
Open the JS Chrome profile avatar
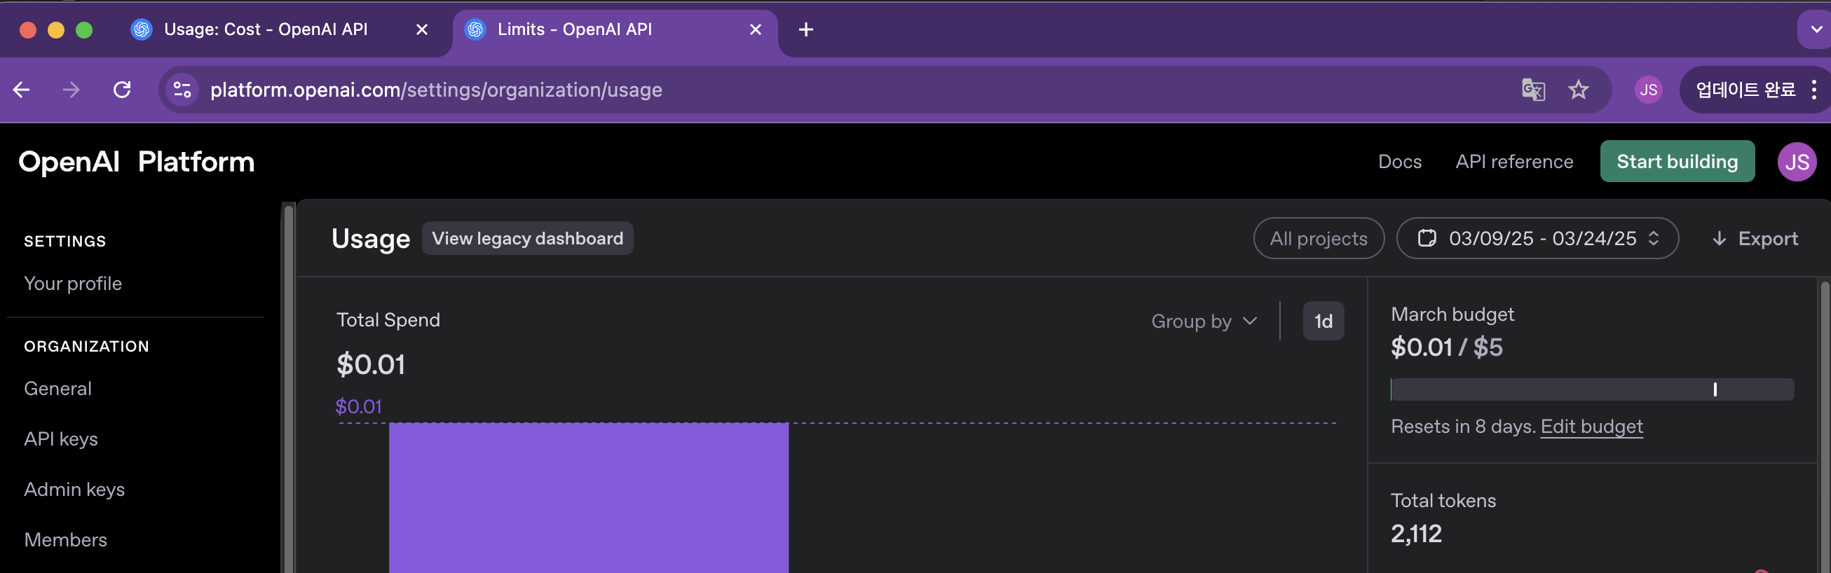pos(1648,90)
